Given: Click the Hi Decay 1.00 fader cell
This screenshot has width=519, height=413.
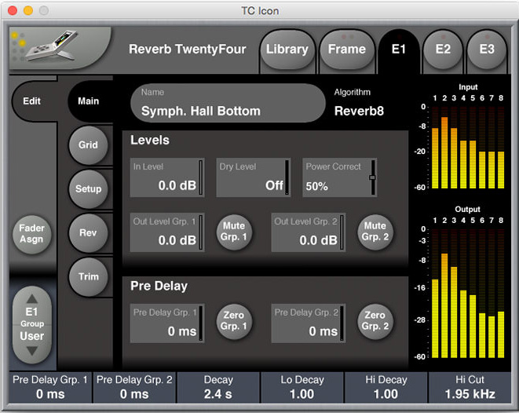Looking at the screenshot, I should [386, 387].
